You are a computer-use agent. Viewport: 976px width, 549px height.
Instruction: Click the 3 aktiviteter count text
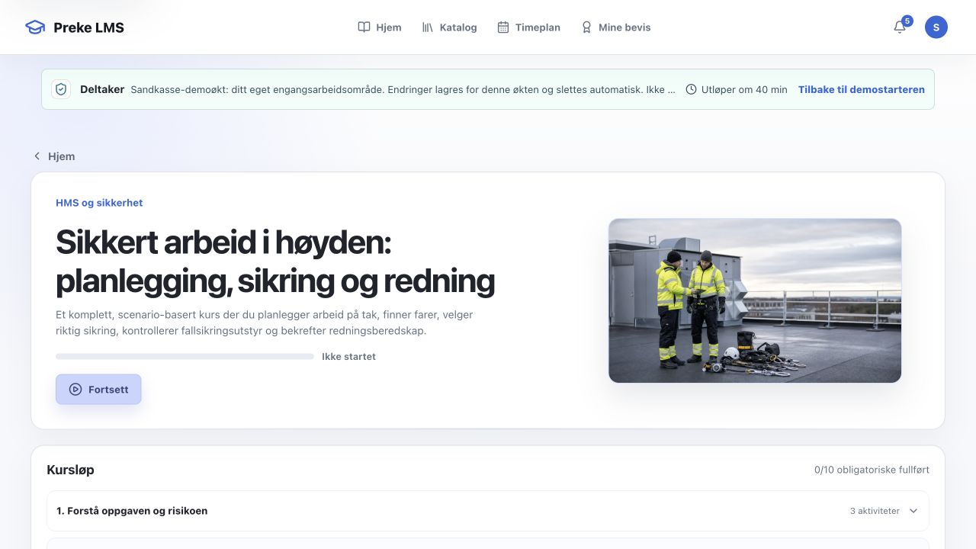pos(875,511)
